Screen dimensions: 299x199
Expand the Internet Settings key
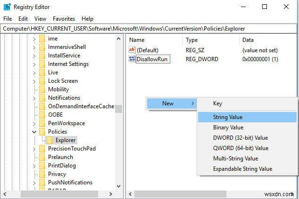(x=34, y=64)
